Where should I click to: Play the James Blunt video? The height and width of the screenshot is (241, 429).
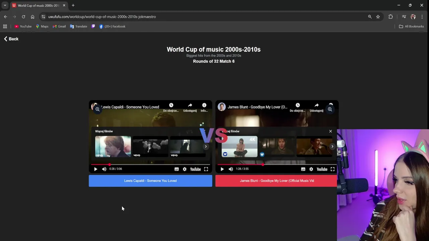click(x=222, y=169)
